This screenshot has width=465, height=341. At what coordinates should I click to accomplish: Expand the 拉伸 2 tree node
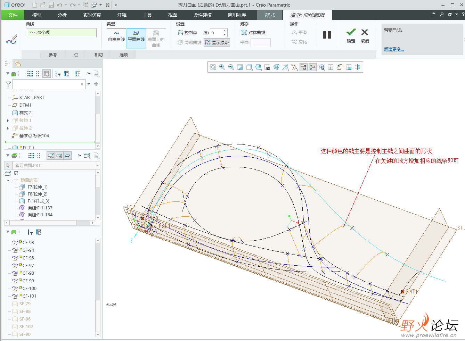pyautogui.click(x=8, y=128)
